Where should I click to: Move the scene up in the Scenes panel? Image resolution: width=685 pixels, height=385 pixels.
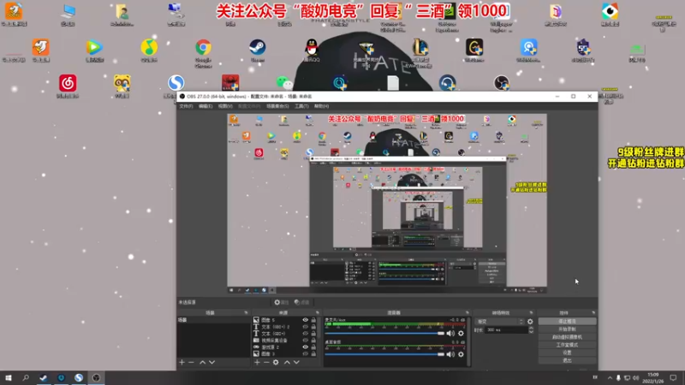(x=202, y=362)
